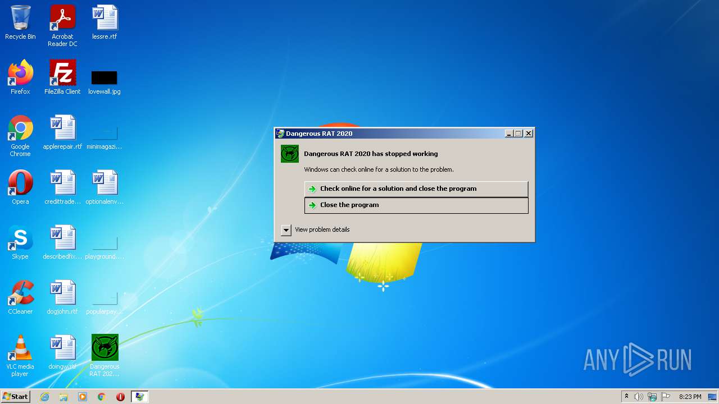This screenshot has width=719, height=404.
Task: Open the Recycle Bin desktop icon
Action: click(x=20, y=22)
